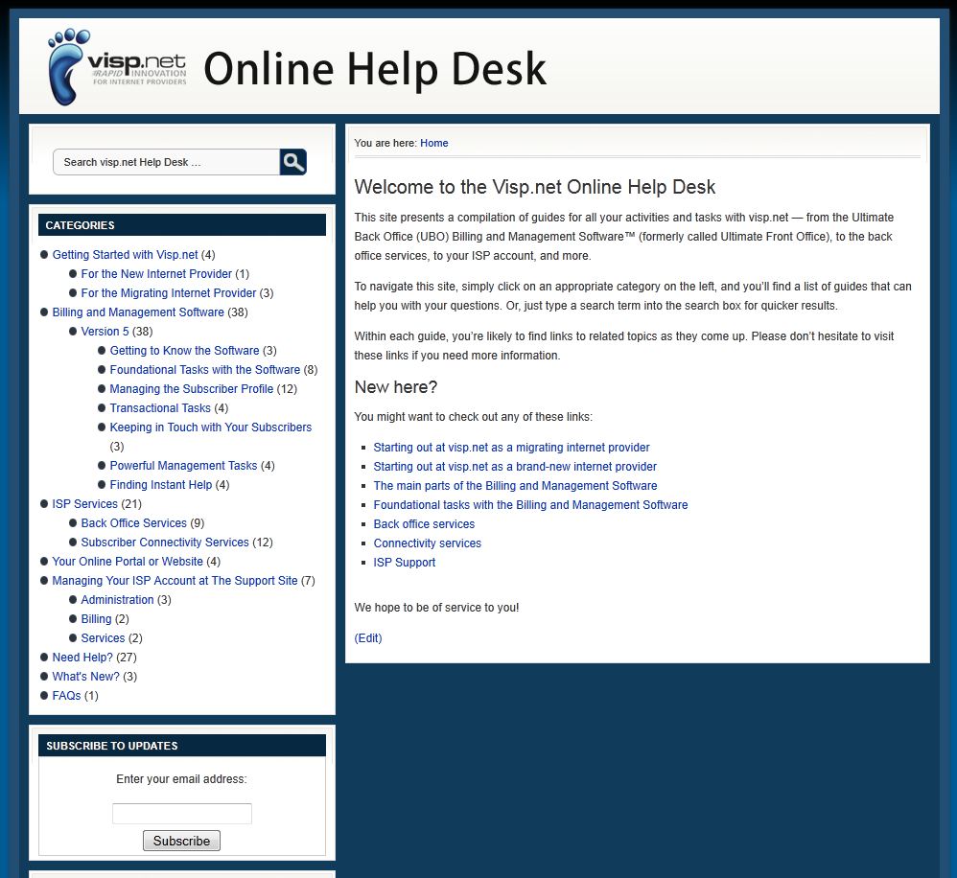The height and width of the screenshot is (878, 957).
Task: Focus the Search visp.net Help Desk field
Action: [x=167, y=162]
